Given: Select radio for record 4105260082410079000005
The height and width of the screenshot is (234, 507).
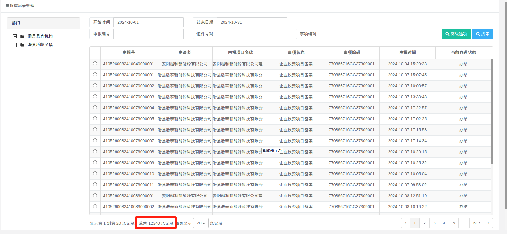Looking at the screenshot, I should coord(95,118).
